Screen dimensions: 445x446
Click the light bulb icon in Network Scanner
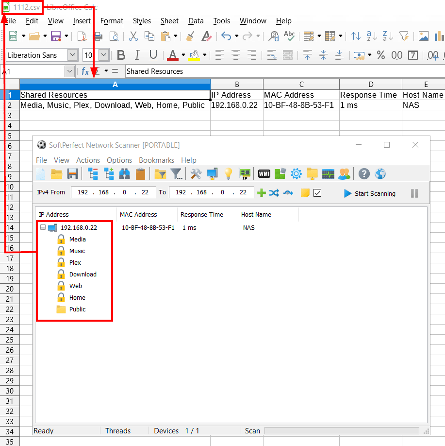228,174
